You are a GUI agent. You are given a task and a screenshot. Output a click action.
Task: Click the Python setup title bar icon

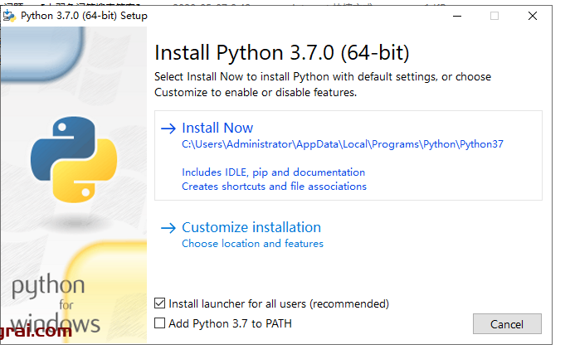coord(9,16)
